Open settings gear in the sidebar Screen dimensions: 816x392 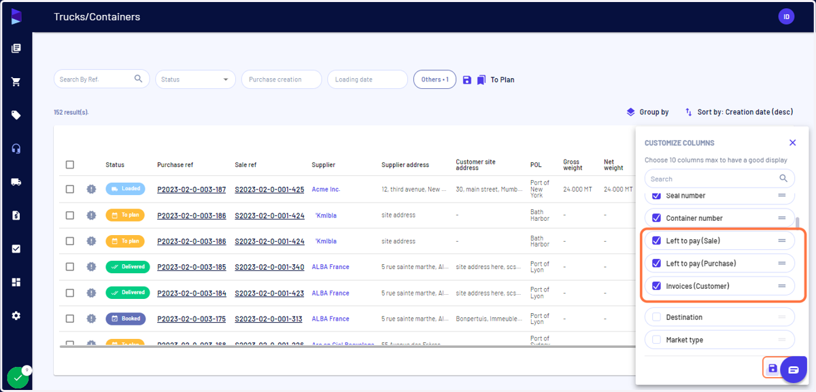tap(16, 315)
